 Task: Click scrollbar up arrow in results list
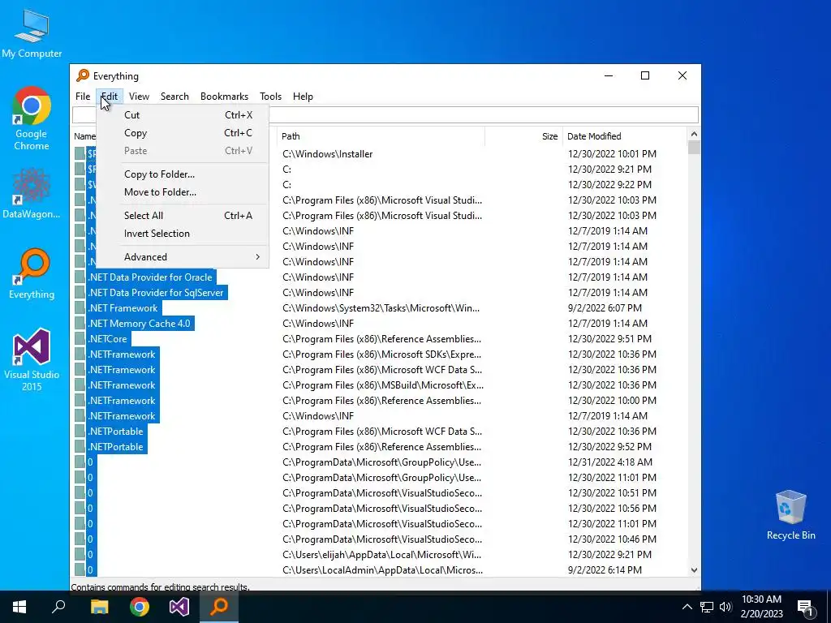click(x=694, y=134)
